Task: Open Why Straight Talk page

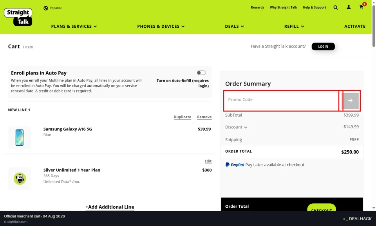Action: tap(283, 7)
